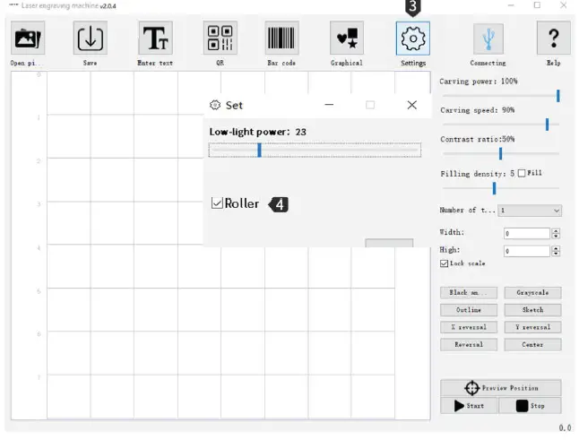This screenshot has height=440, width=579.
Task: Open the Bar code tool
Action: (281, 38)
